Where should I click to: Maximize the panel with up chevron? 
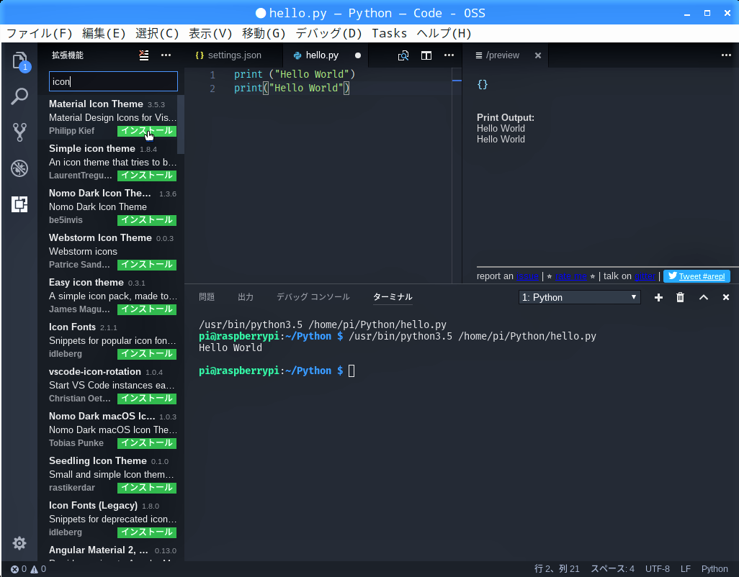(703, 297)
